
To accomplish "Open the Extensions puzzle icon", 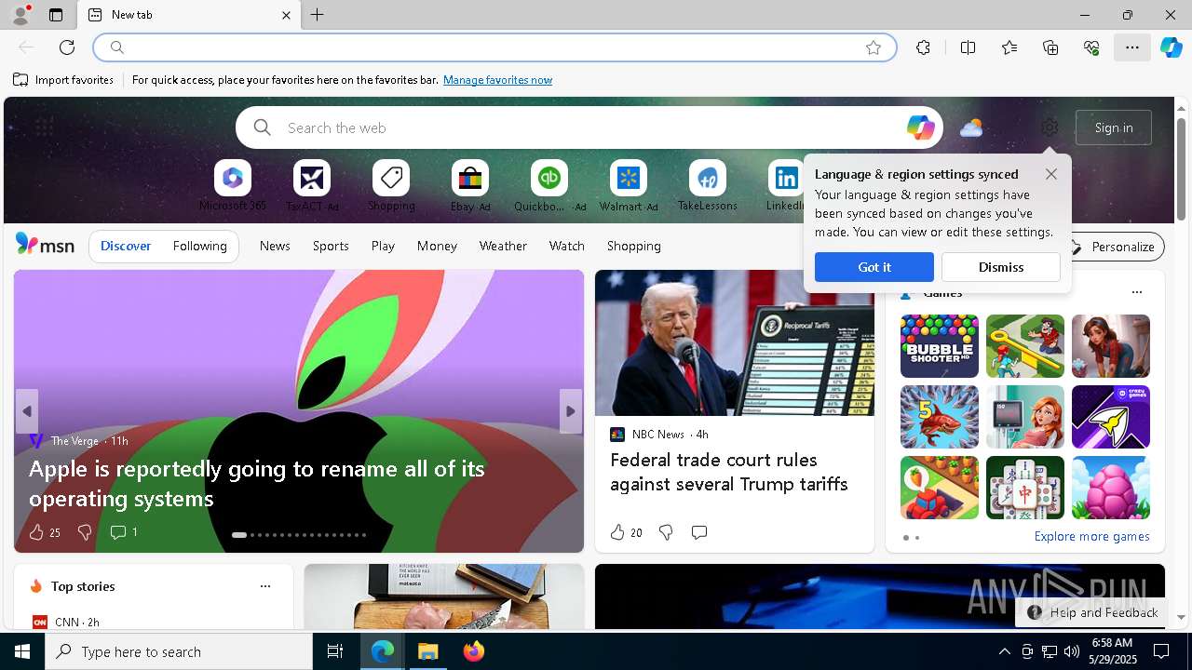I will [923, 47].
